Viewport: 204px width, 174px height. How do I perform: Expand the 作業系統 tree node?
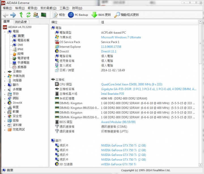5,76
